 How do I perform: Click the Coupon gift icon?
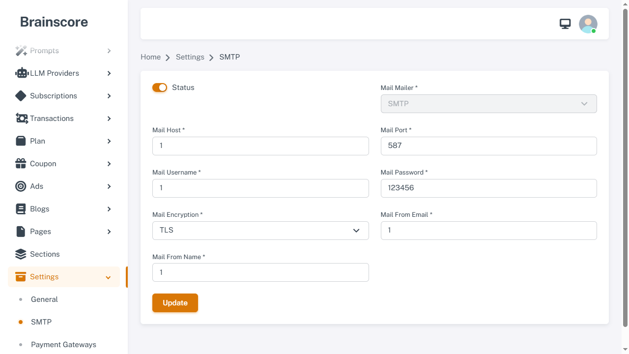[21, 164]
